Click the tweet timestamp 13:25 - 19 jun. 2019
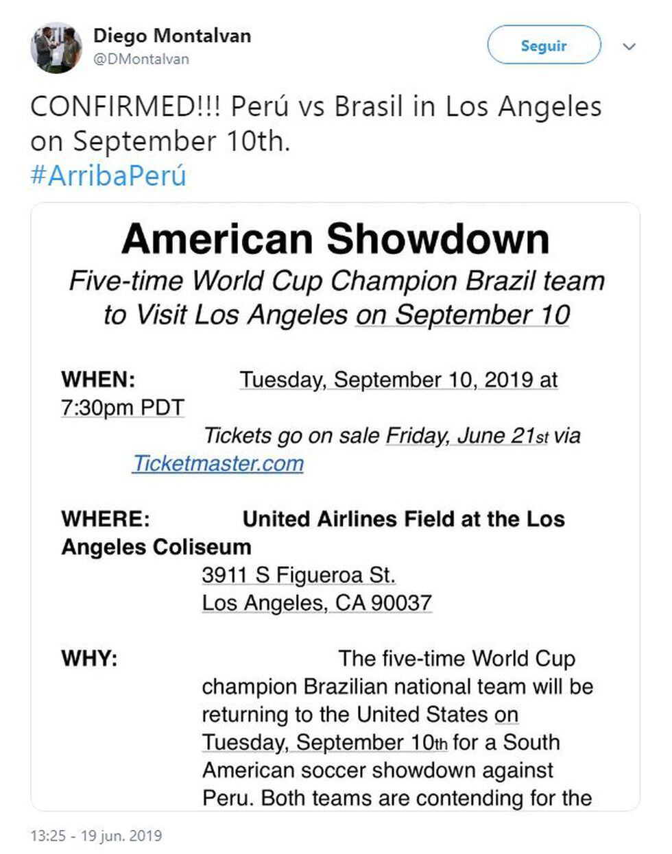The width and height of the screenshot is (672, 854). point(96,835)
